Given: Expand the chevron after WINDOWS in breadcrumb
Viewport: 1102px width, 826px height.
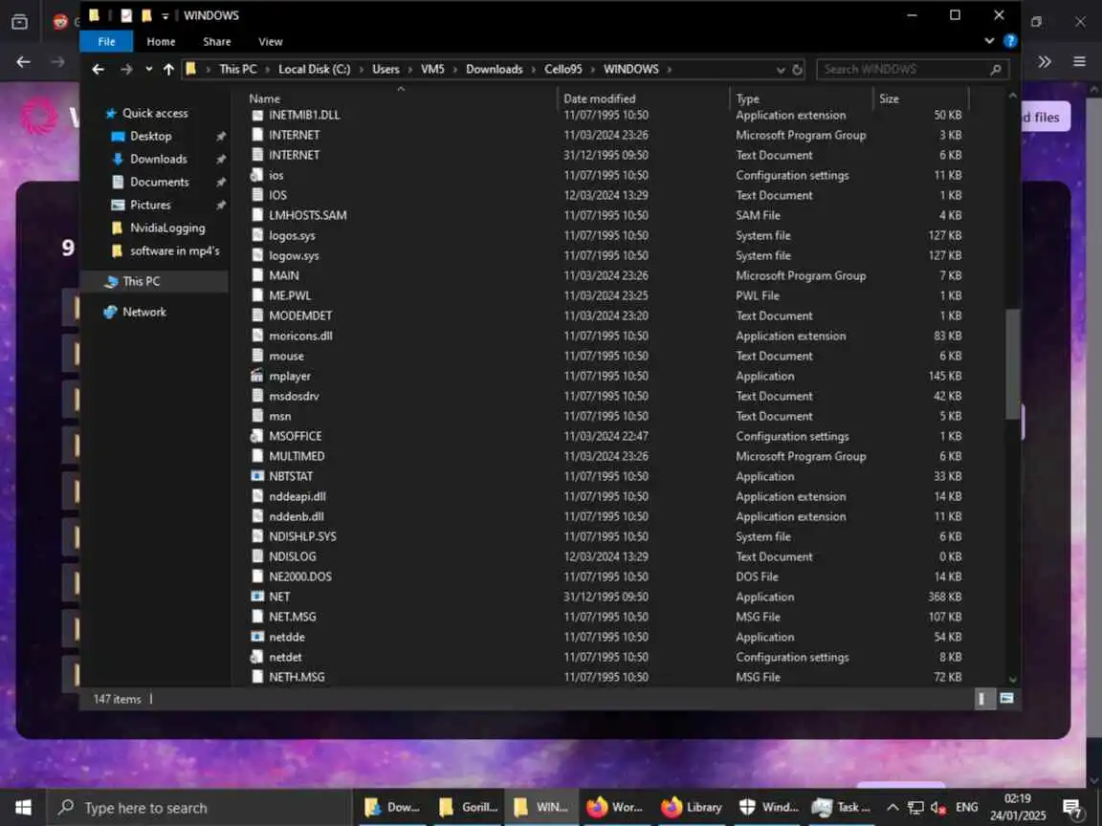Looking at the screenshot, I should 669,69.
